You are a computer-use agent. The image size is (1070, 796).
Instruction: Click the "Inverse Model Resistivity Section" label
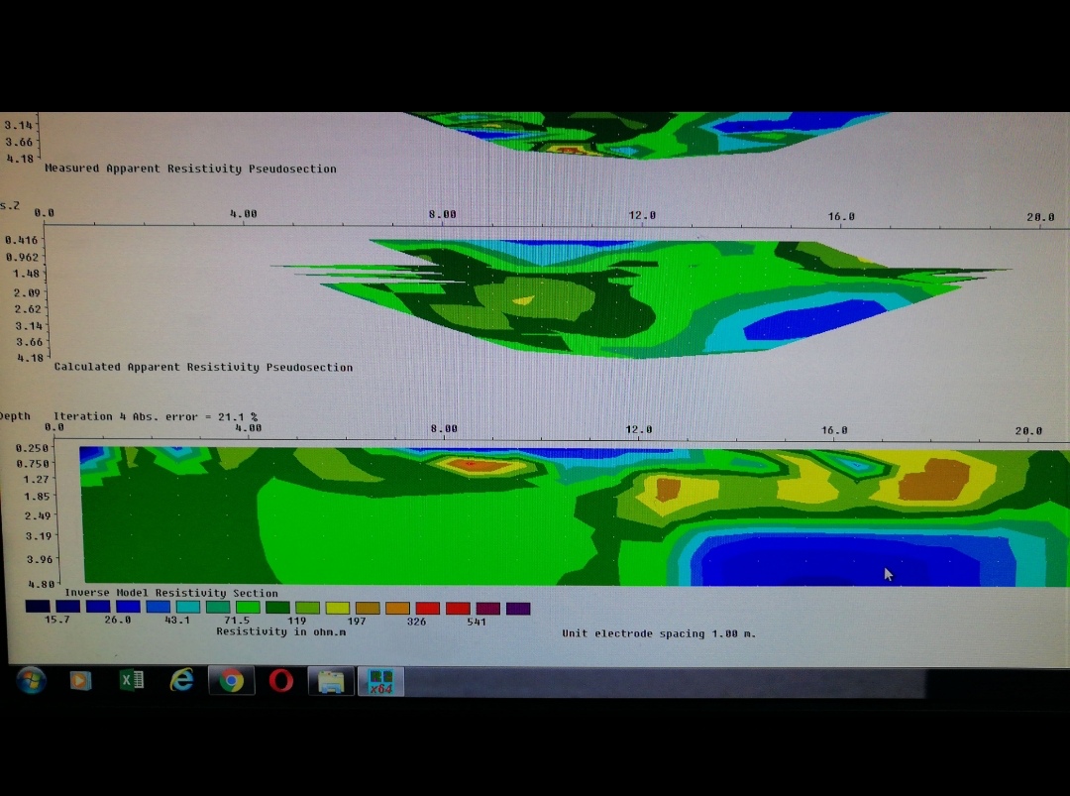[171, 593]
